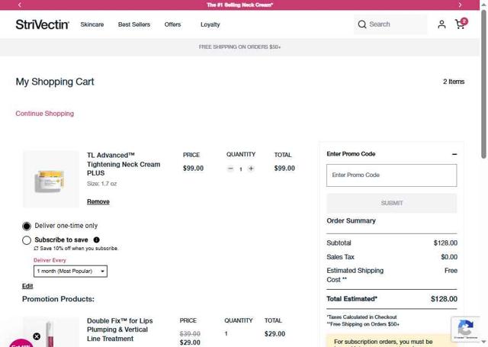Click the Promotion Products heading
This screenshot has height=347, width=488.
pyautogui.click(x=58, y=299)
